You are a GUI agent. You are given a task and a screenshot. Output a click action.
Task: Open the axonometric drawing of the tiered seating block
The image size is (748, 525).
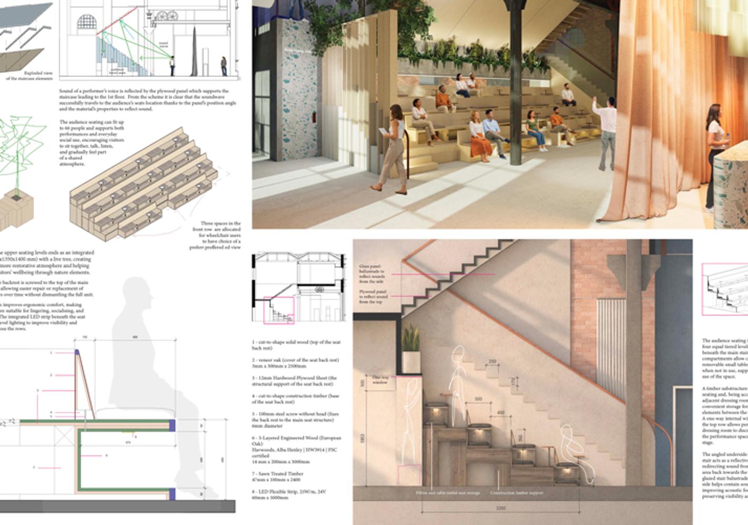[x=143, y=184]
